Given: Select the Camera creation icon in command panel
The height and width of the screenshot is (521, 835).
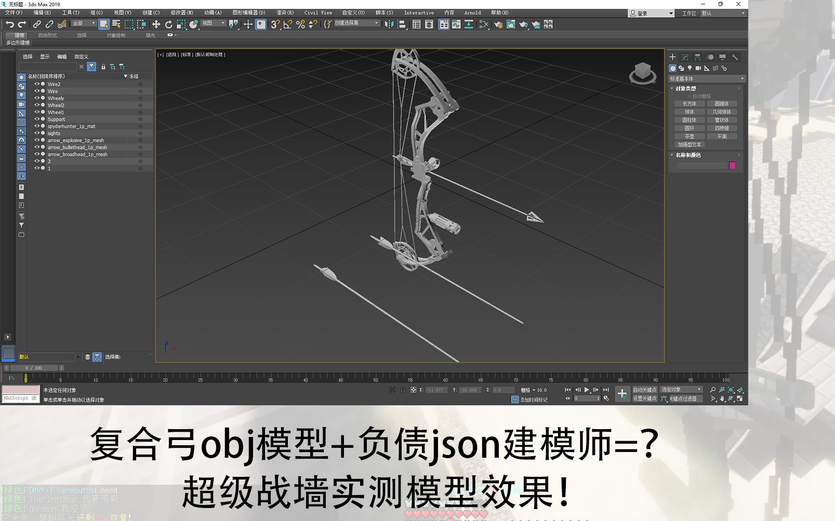Looking at the screenshot, I should pyautogui.click(x=698, y=68).
